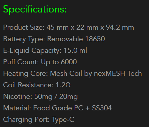Click the SS304 material text
Image resolution: width=149 pixels, height=127 pixels.
tap(102, 108)
